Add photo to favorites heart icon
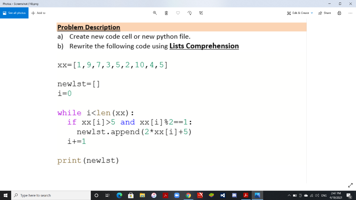 [178, 13]
